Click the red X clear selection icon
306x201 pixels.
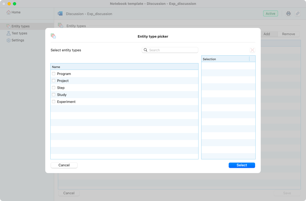pos(252,50)
